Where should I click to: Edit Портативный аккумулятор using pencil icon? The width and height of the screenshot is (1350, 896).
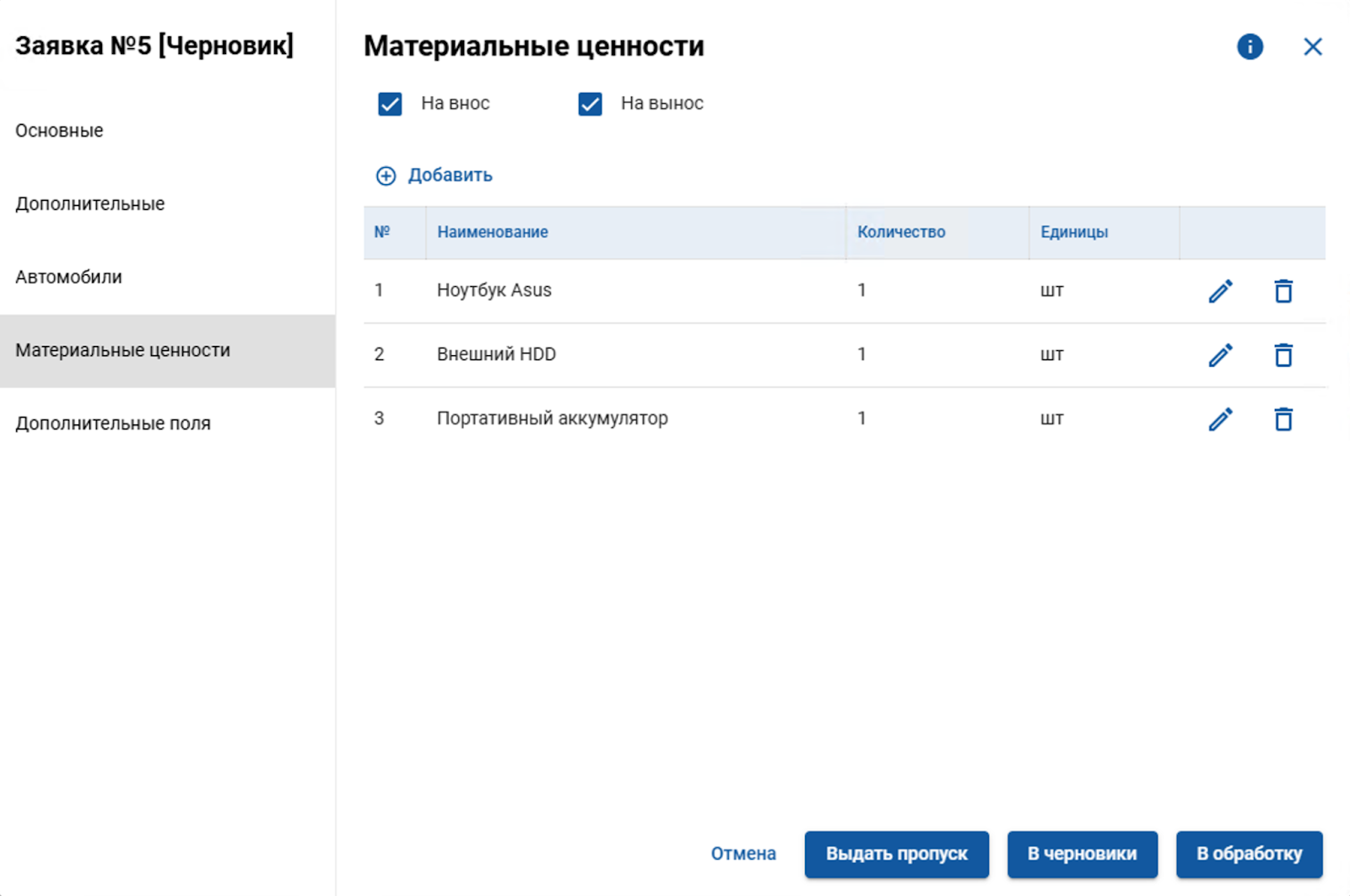[x=1221, y=418]
